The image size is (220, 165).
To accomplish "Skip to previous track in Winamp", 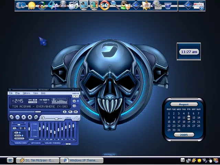I will click(x=11, y=117).
